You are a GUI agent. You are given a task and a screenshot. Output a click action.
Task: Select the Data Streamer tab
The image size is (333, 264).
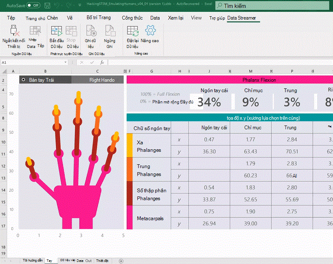[241, 18]
